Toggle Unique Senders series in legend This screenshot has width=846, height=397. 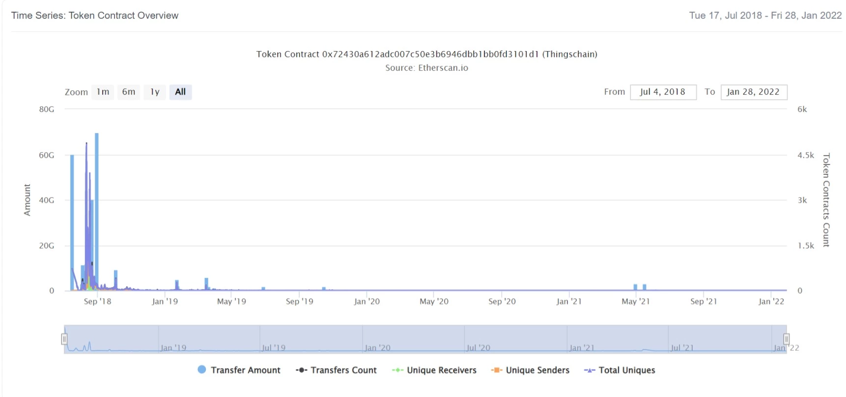(530, 370)
